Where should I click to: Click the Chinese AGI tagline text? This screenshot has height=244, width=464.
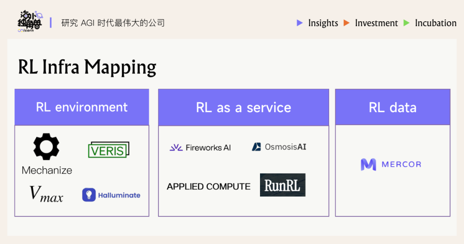click(x=113, y=23)
